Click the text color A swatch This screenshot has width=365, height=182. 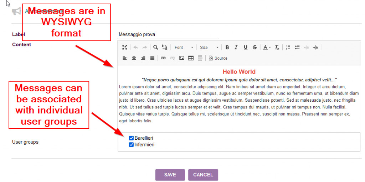[265, 47]
